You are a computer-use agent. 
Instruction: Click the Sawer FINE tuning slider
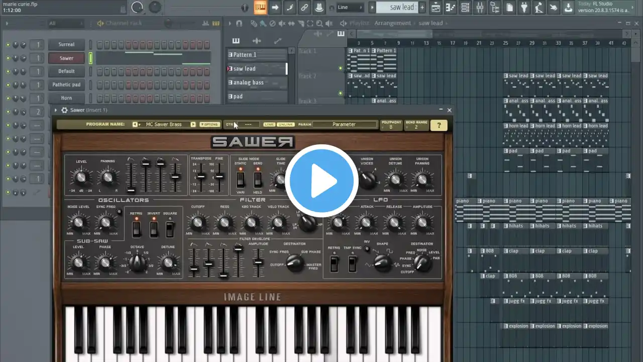[x=219, y=177]
